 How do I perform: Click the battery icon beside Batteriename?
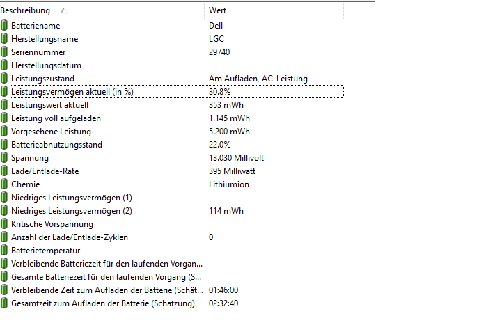pyautogui.click(x=4, y=25)
